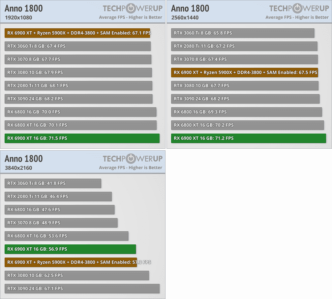Click the 1920x1080 resolution label
Screen dimensions: 332x299
click(18, 17)
